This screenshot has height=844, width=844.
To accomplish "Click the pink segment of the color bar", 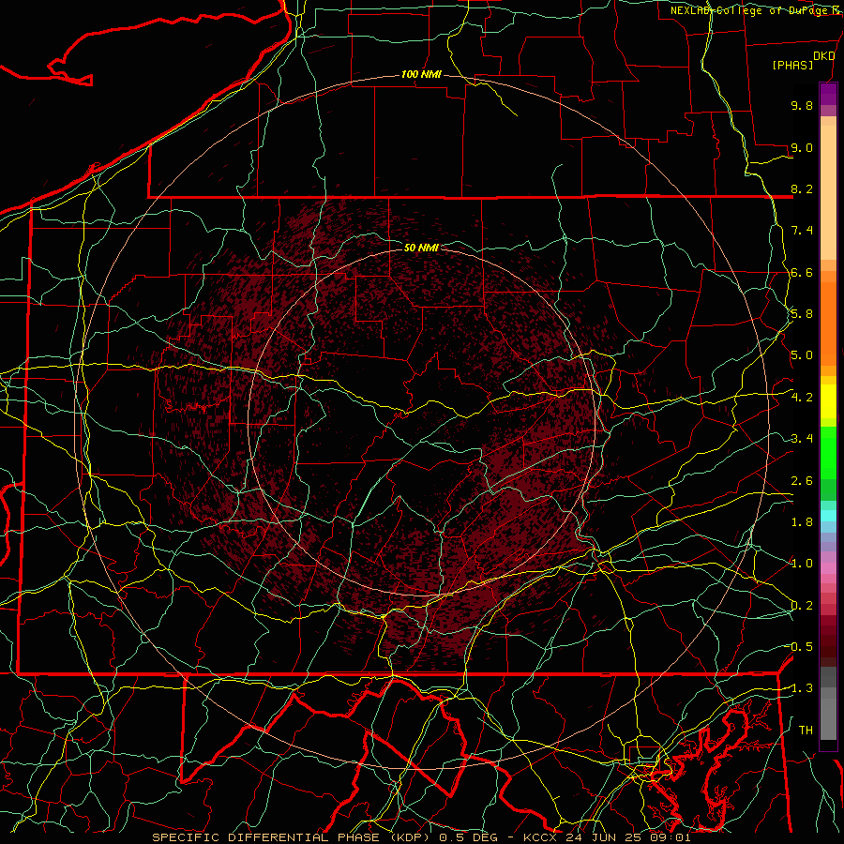I will point(828,568).
